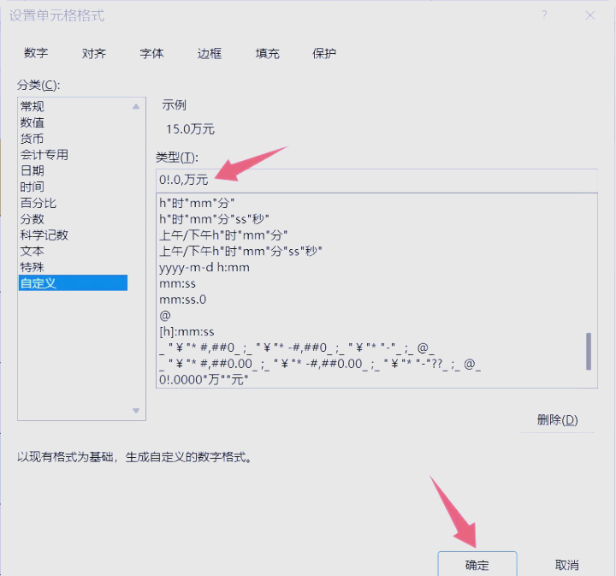
Task: Close the 设置单元格格式 dialog
Action: [590, 15]
